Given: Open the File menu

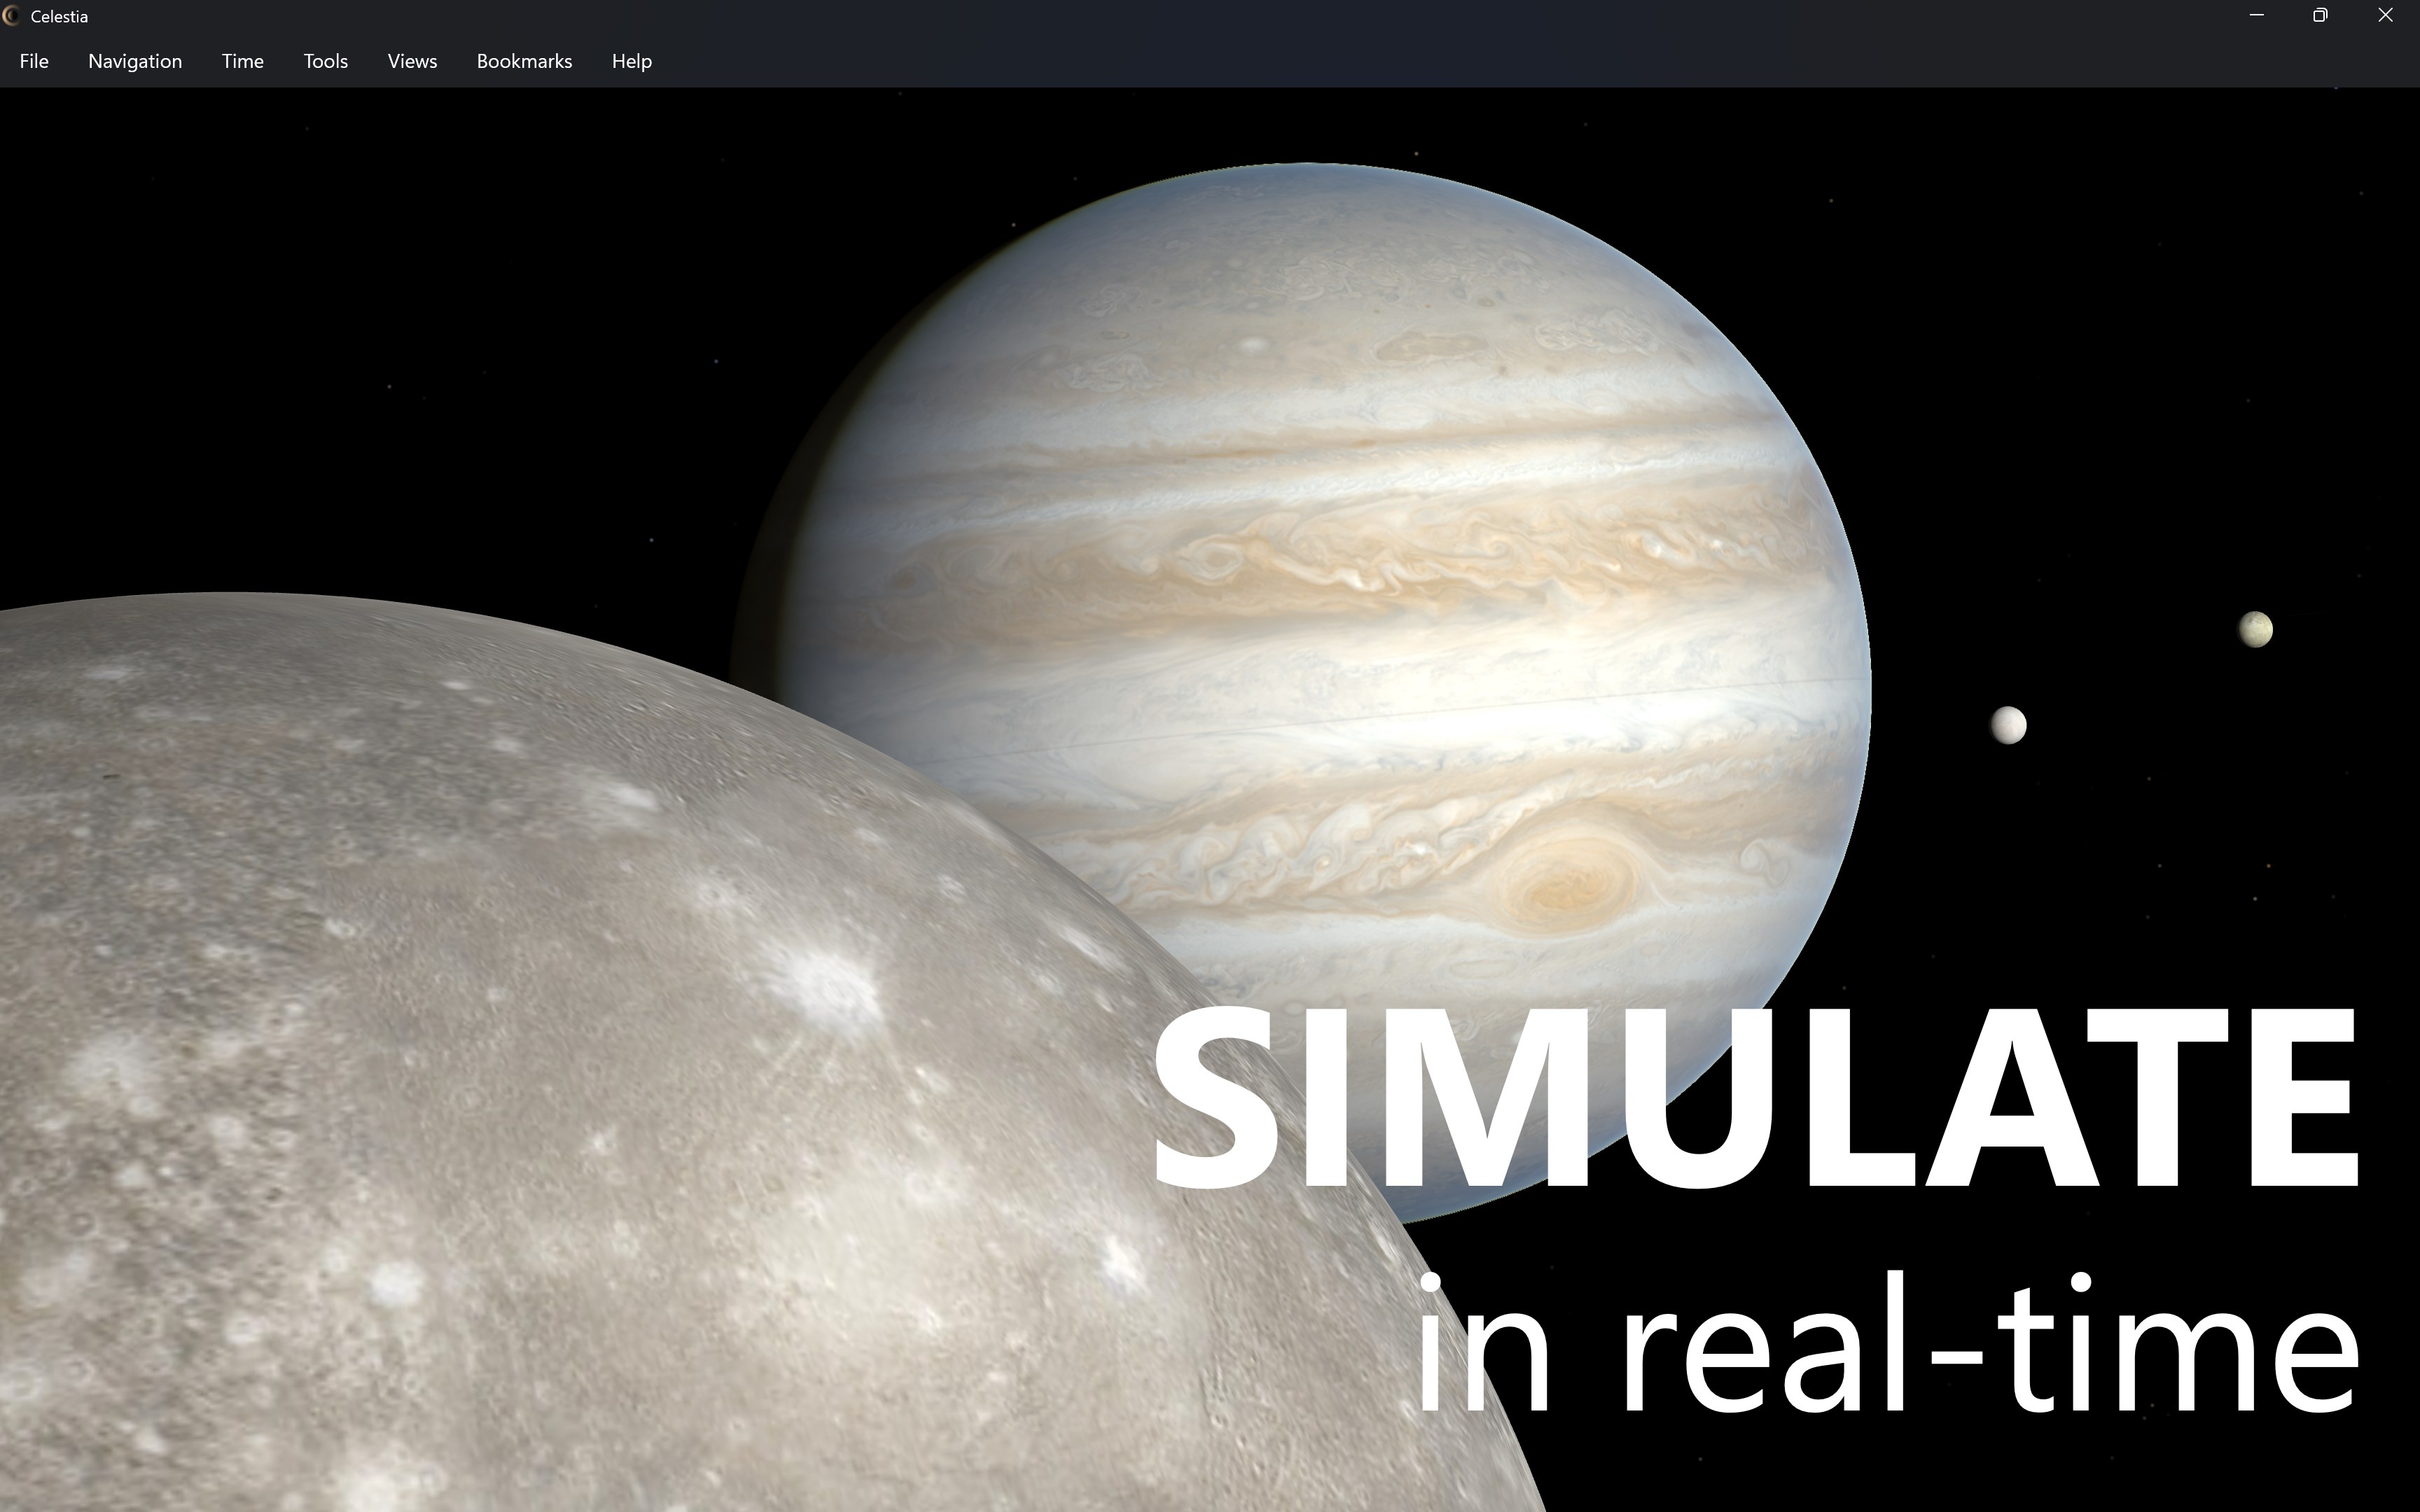Looking at the screenshot, I should coord(33,61).
